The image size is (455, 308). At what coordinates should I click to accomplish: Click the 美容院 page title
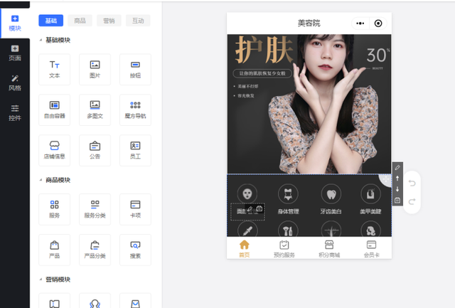(309, 23)
